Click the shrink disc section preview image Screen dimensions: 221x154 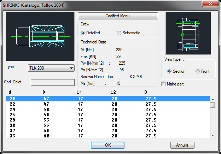(x=40, y=36)
